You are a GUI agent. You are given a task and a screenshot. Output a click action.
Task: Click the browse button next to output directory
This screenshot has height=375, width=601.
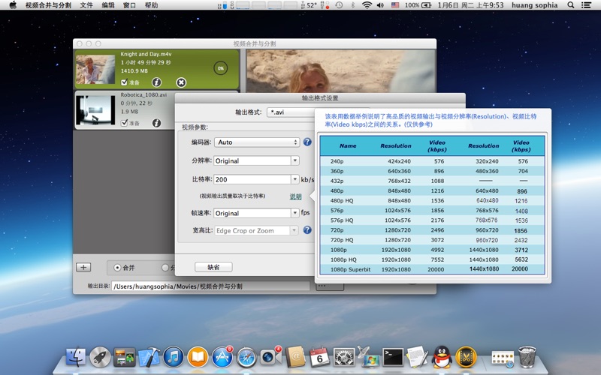tap(330, 286)
